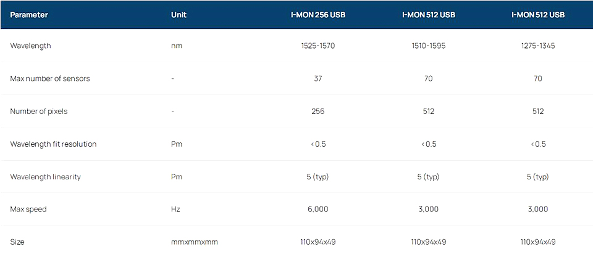Click the wavelength value 1510-1595

[429, 46]
